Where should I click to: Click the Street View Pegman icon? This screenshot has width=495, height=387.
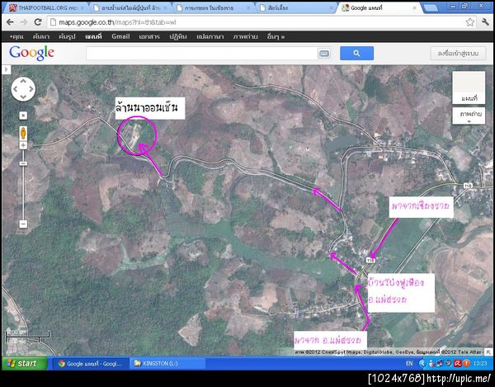click(23, 133)
